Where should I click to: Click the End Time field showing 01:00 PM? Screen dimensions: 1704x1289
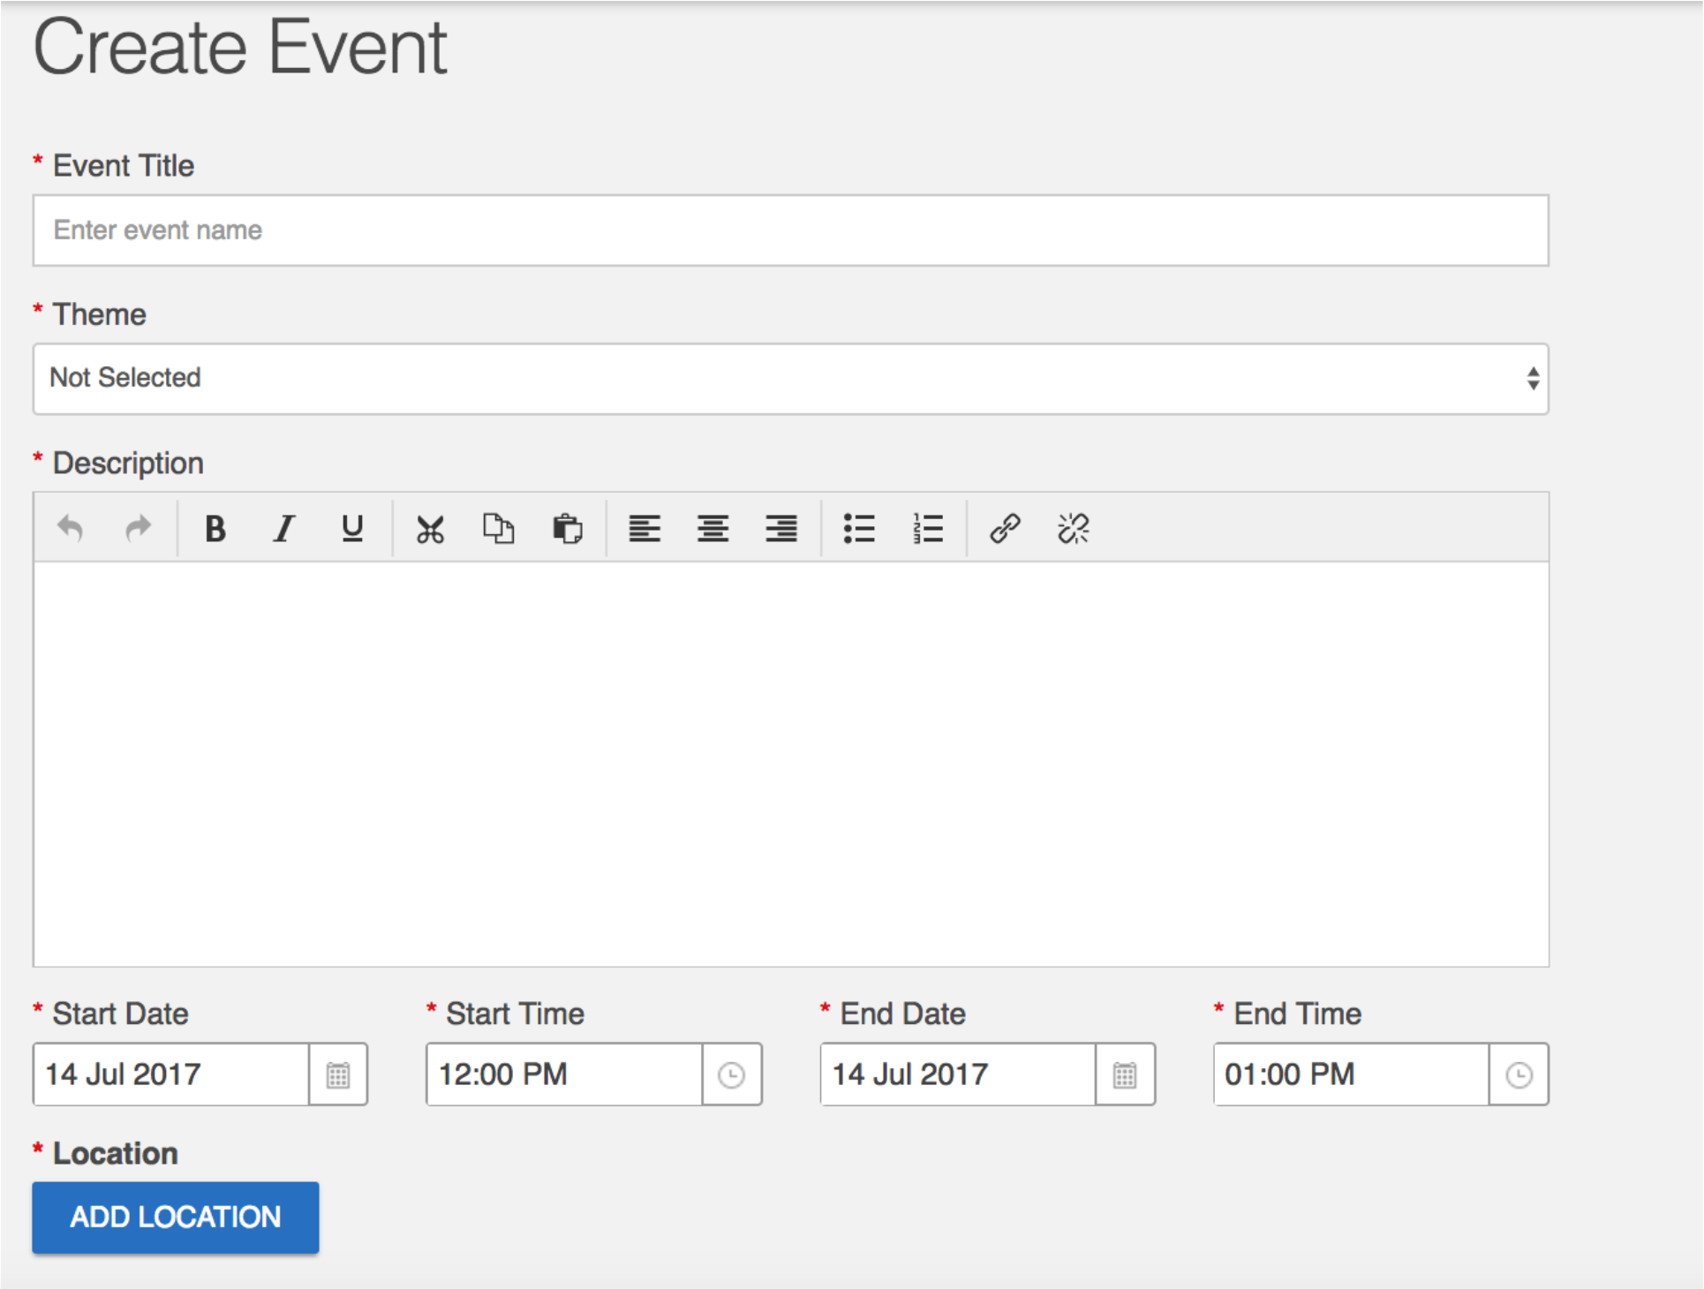1352,1074
